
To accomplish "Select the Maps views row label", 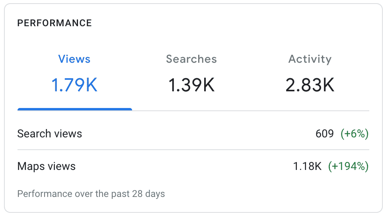I will (x=47, y=166).
